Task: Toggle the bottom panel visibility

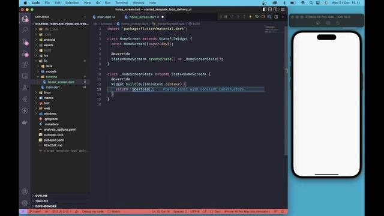Action: (x=270, y=10)
